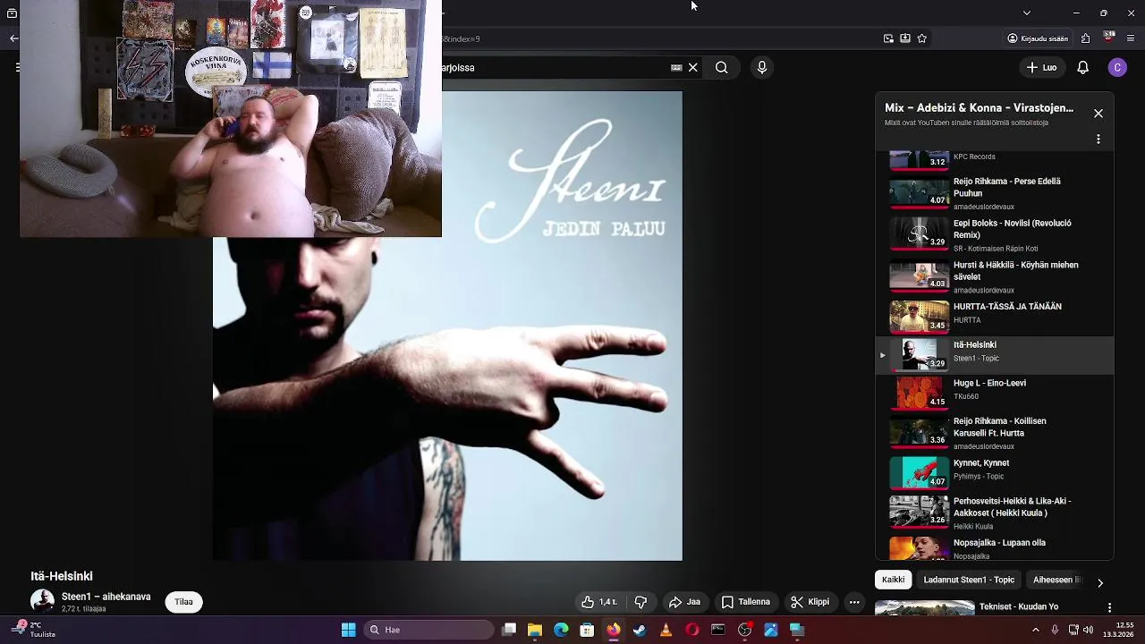Save the video with Tallenna button
The height and width of the screenshot is (644, 1145).
coord(746,602)
